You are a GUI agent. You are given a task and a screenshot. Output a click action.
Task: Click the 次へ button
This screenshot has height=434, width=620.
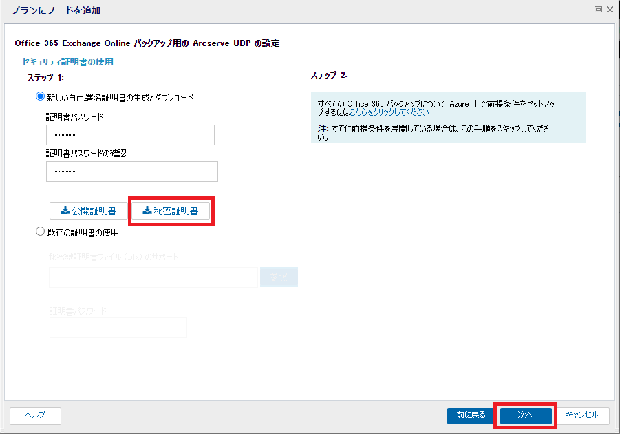point(526,415)
